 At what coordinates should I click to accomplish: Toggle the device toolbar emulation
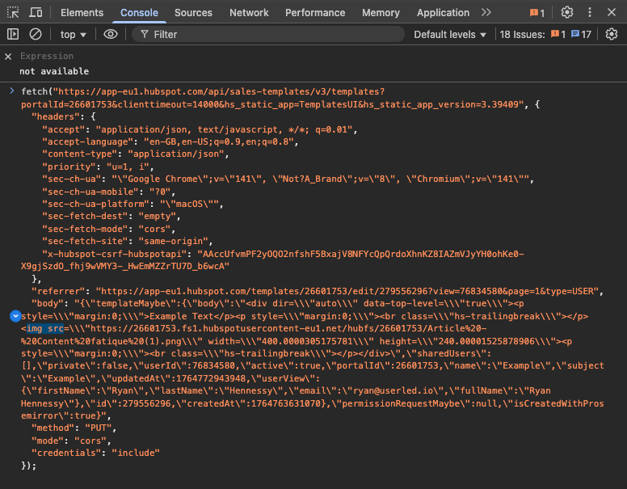[x=36, y=13]
